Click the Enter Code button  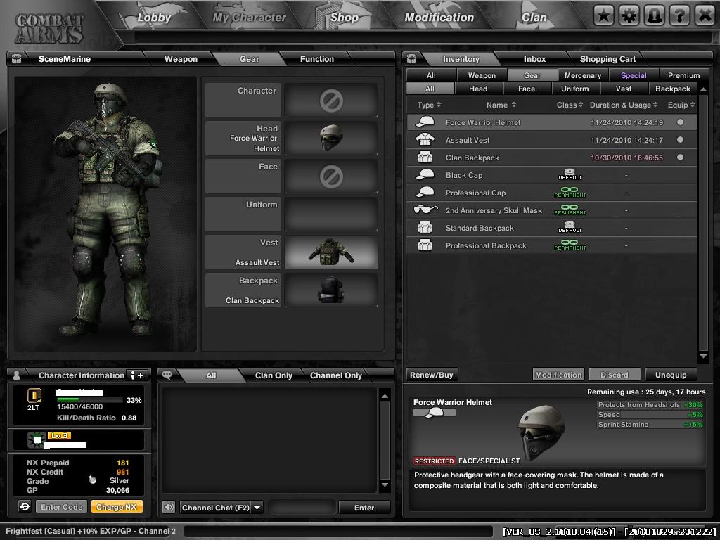click(x=62, y=507)
